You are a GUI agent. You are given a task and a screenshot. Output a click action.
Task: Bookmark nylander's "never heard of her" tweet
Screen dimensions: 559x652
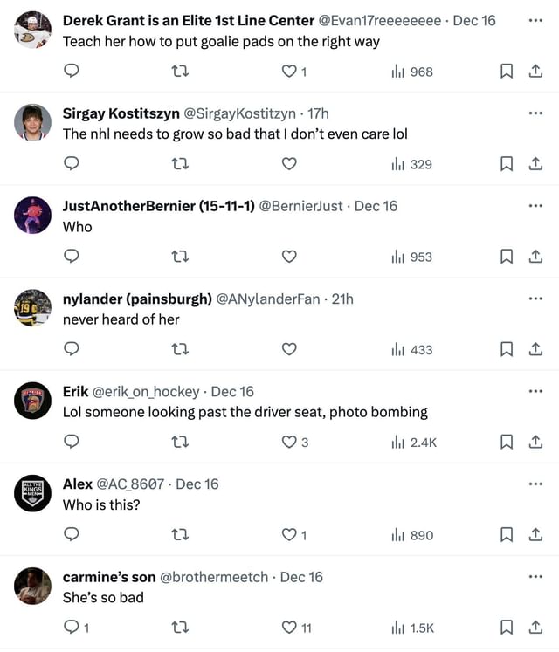[506, 349]
